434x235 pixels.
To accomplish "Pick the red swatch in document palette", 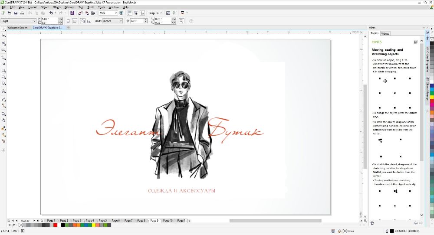I will pyautogui.click(x=55, y=225).
